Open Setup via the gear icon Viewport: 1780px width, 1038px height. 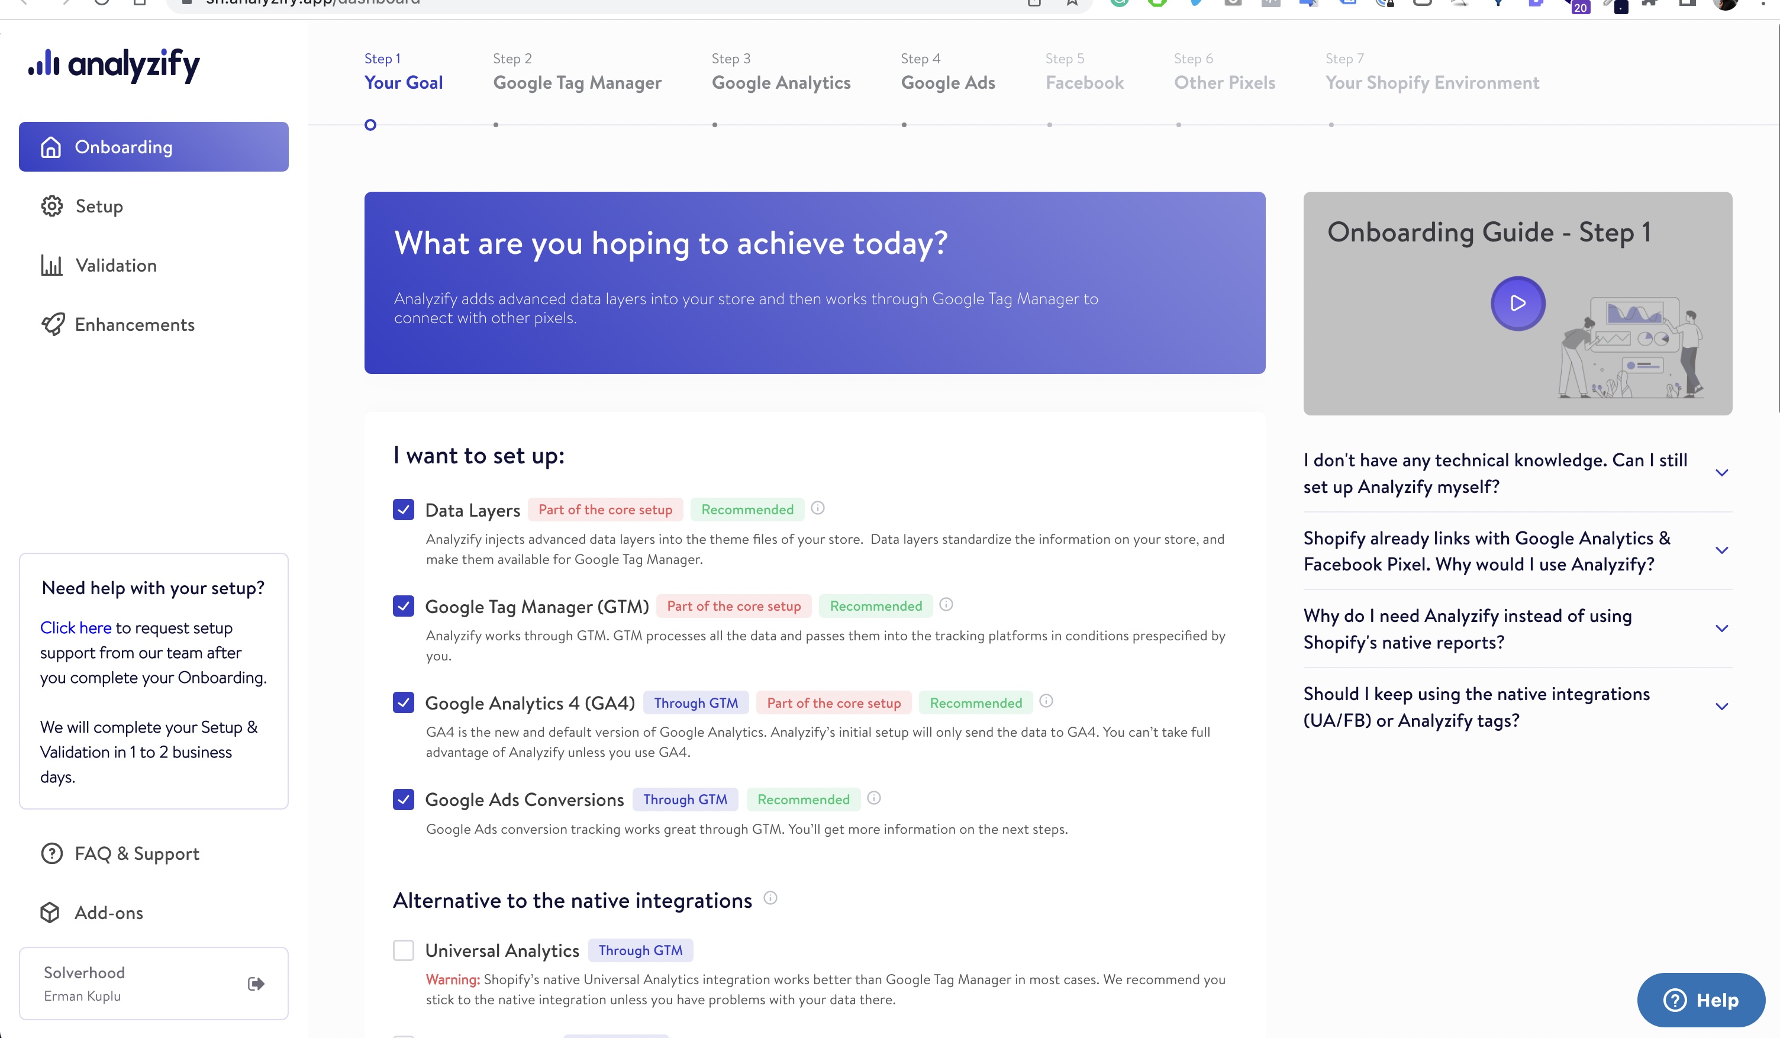(51, 205)
